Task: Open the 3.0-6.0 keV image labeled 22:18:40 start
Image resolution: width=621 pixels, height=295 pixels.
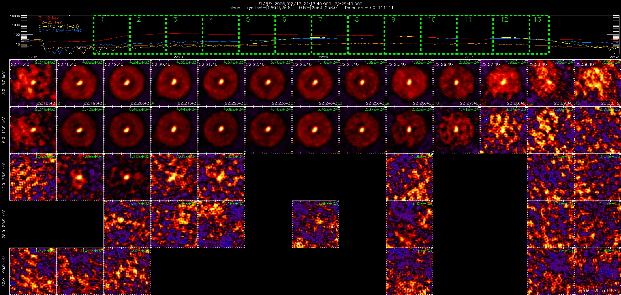Action: pos(80,83)
